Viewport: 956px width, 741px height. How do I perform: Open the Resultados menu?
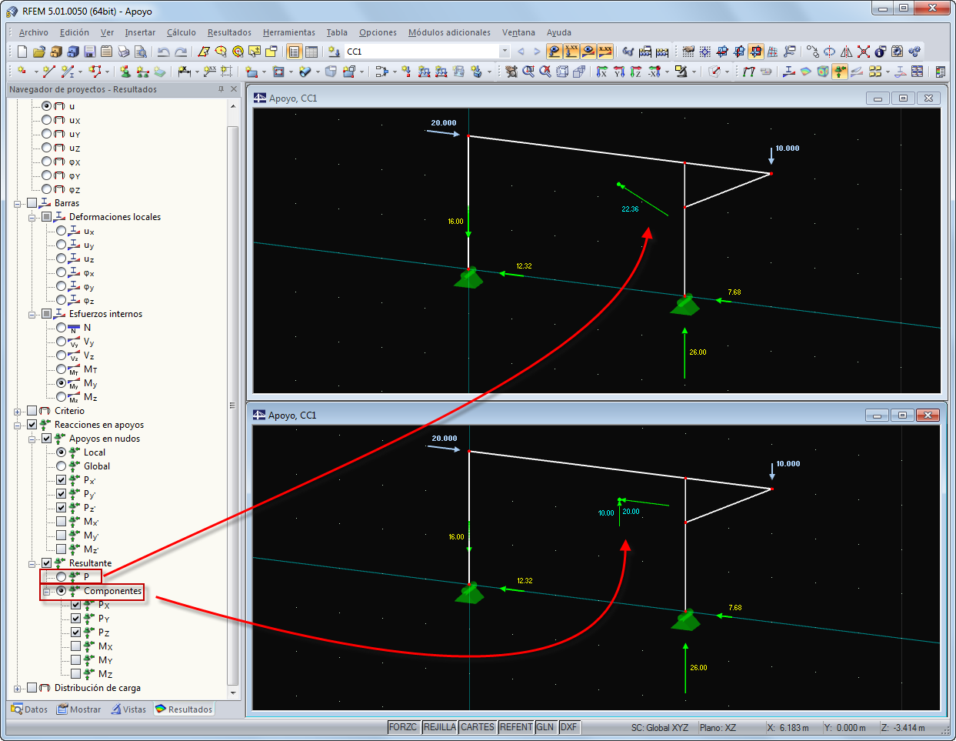(x=229, y=32)
